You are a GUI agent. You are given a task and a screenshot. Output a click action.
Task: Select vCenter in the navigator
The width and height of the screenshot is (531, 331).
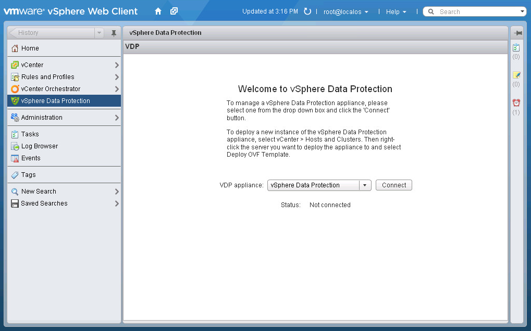(64, 65)
